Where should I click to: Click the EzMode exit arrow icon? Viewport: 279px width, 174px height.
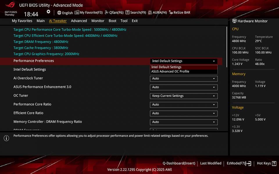point(248,163)
